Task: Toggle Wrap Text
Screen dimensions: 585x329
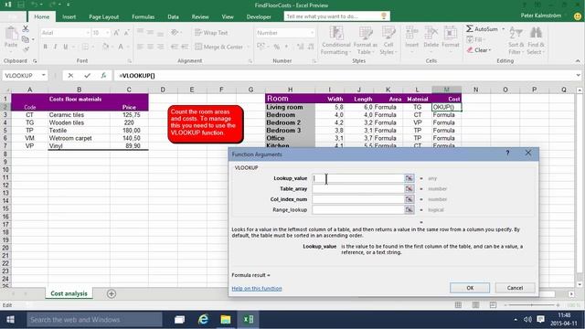Action: click(x=211, y=33)
